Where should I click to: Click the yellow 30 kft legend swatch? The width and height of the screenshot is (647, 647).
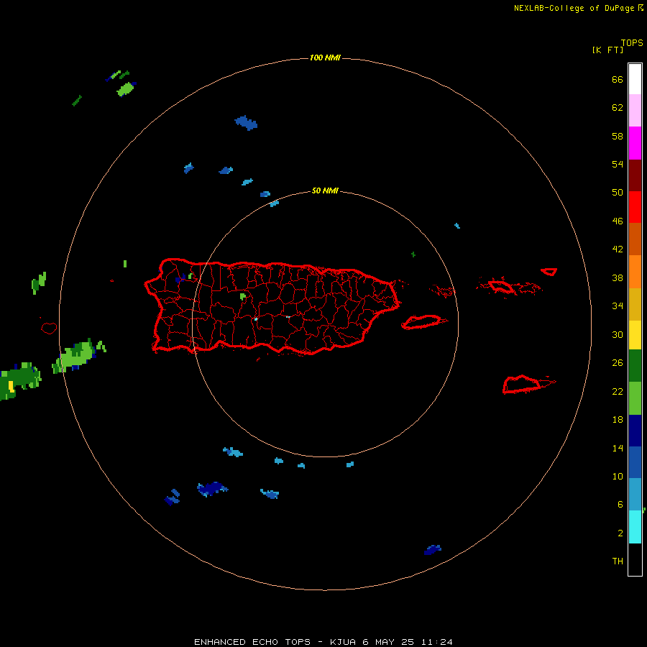pyautogui.click(x=635, y=334)
